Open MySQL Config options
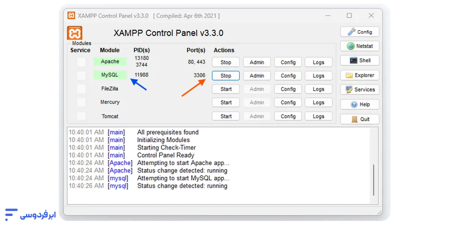 pos(288,75)
